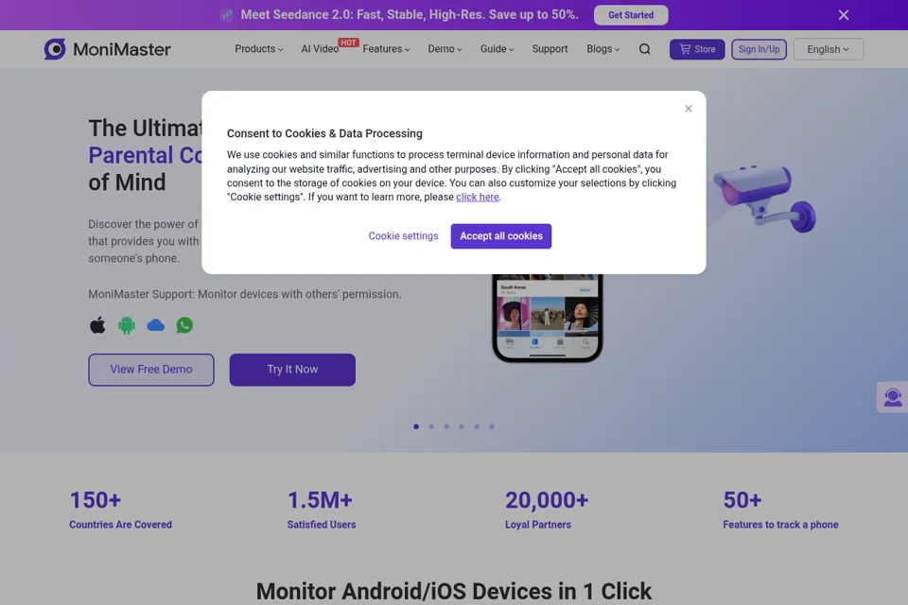Follow the 'click here' link
This screenshot has width=908, height=605.
point(477,197)
